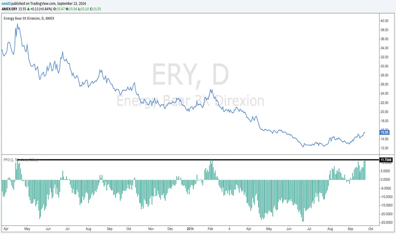396x234 pixels.
Task: Click the Feb time axis label
Action: tap(210, 229)
